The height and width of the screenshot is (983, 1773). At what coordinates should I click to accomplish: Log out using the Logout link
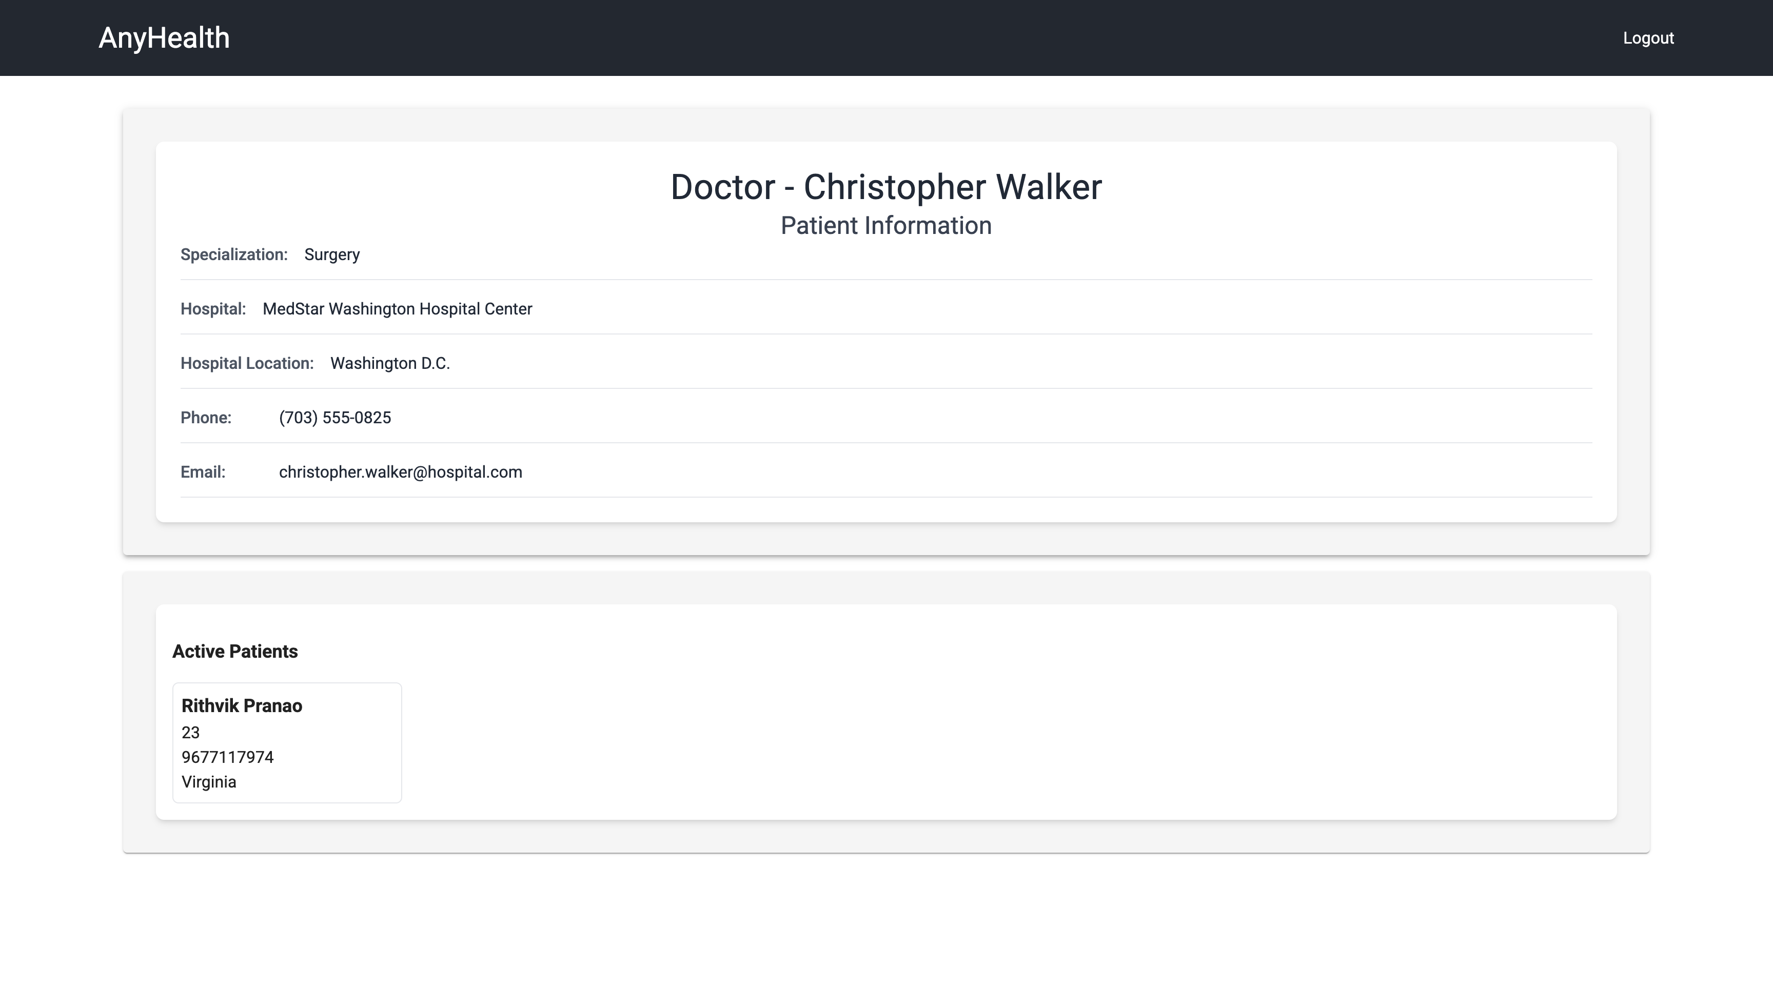tap(1648, 38)
